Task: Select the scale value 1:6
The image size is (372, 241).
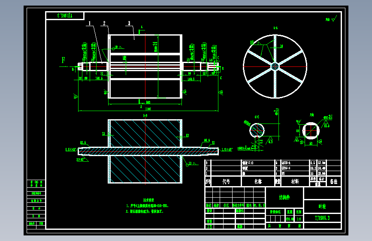Action: pos(299,219)
